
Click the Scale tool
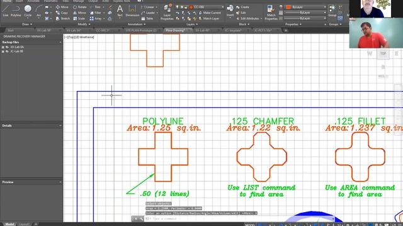click(x=79, y=18)
